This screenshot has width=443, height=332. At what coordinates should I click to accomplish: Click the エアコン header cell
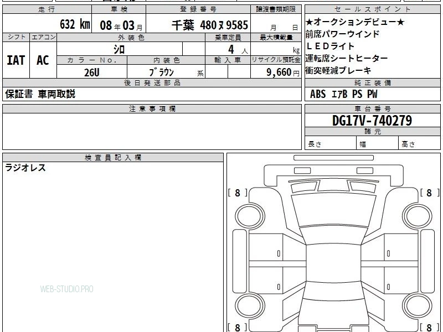pos(44,37)
